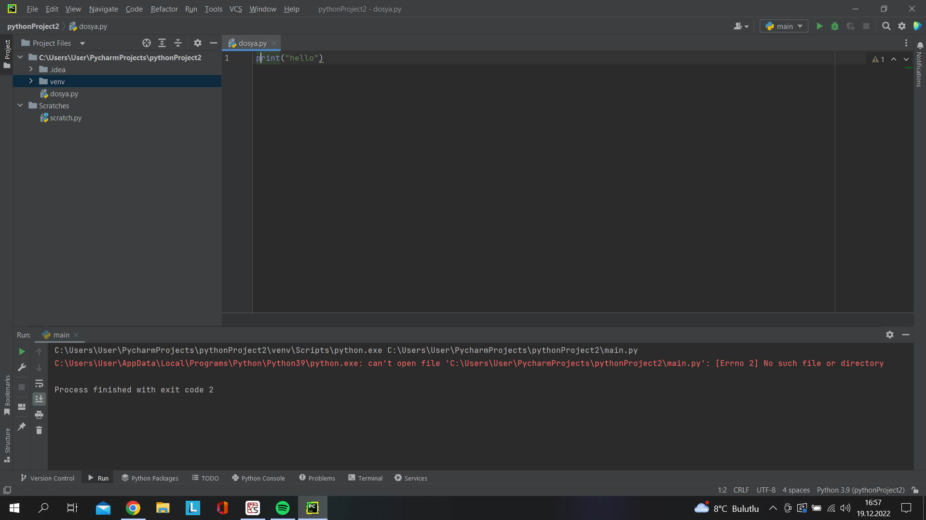Click Python 3.9 interpreter in status bar
The image size is (926, 520).
tap(860, 490)
